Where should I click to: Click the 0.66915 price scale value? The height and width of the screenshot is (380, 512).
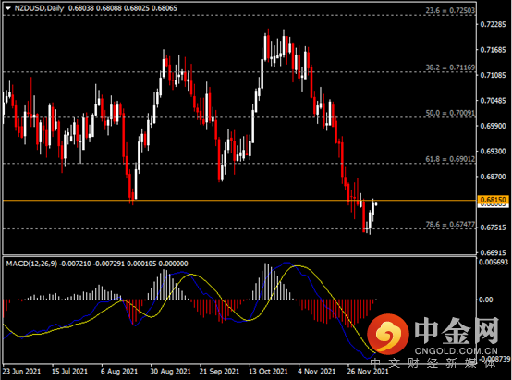(x=494, y=252)
